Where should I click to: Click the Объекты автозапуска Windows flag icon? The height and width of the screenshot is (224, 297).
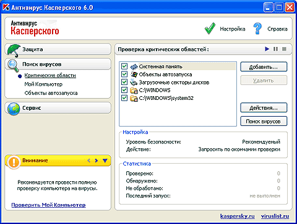pos(134,74)
